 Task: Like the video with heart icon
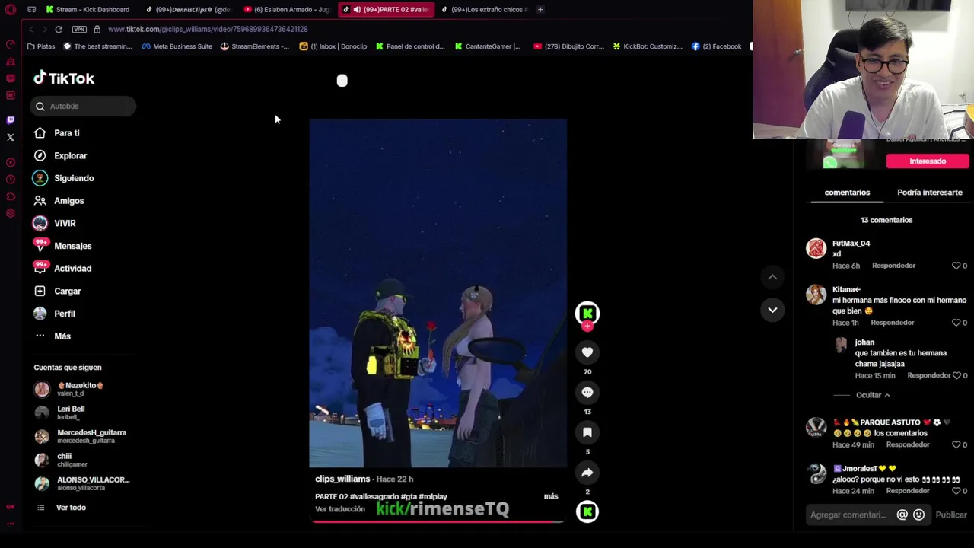pos(587,352)
